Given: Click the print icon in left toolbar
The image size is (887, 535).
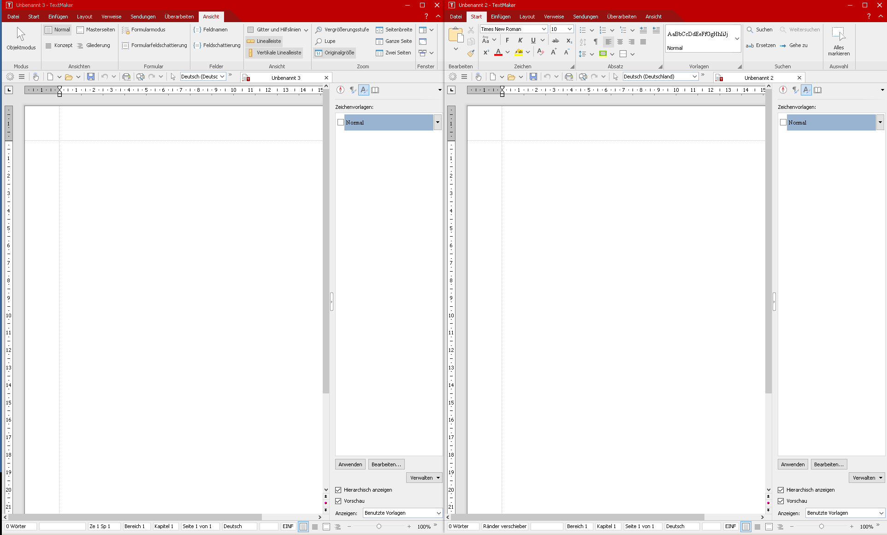Looking at the screenshot, I should 126,77.
